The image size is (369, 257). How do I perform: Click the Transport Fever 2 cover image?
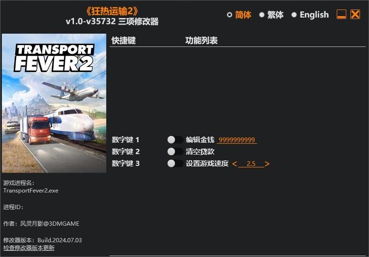point(54,103)
